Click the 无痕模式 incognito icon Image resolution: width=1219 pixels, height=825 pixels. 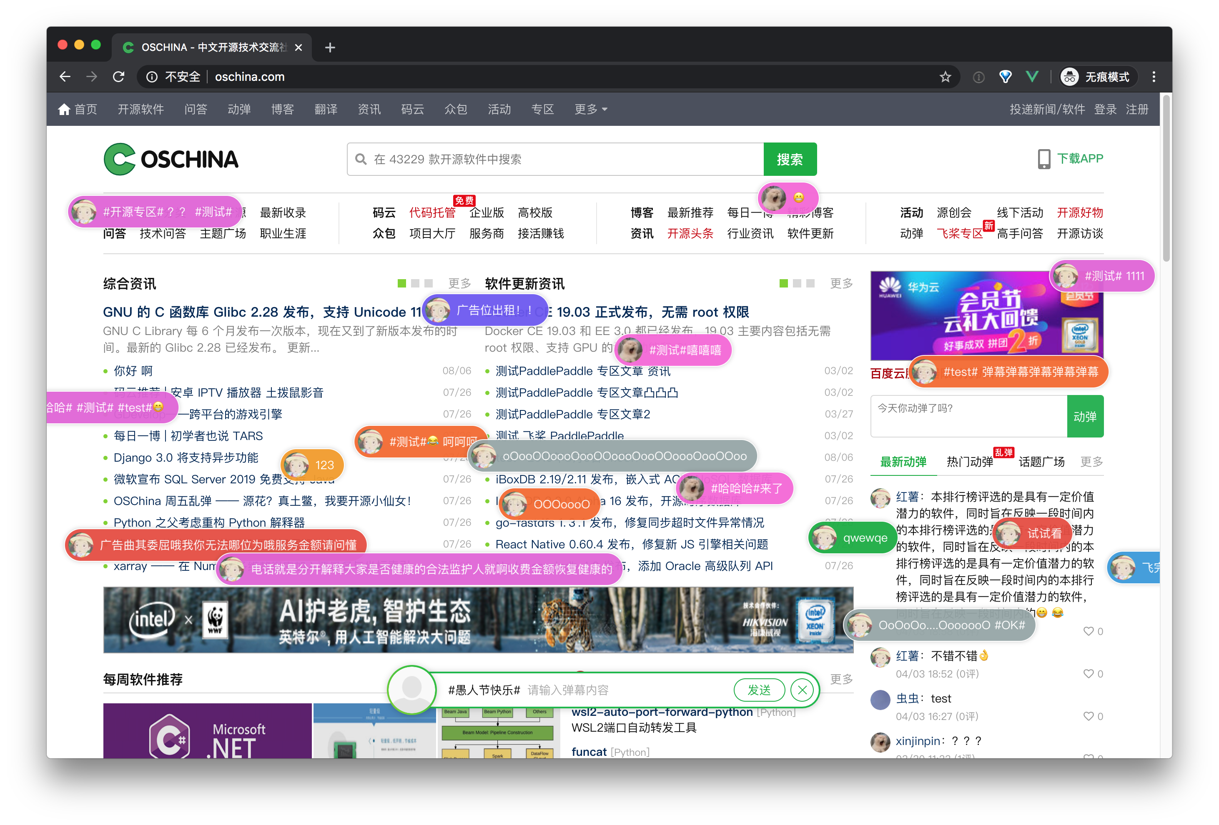pyautogui.click(x=1070, y=77)
